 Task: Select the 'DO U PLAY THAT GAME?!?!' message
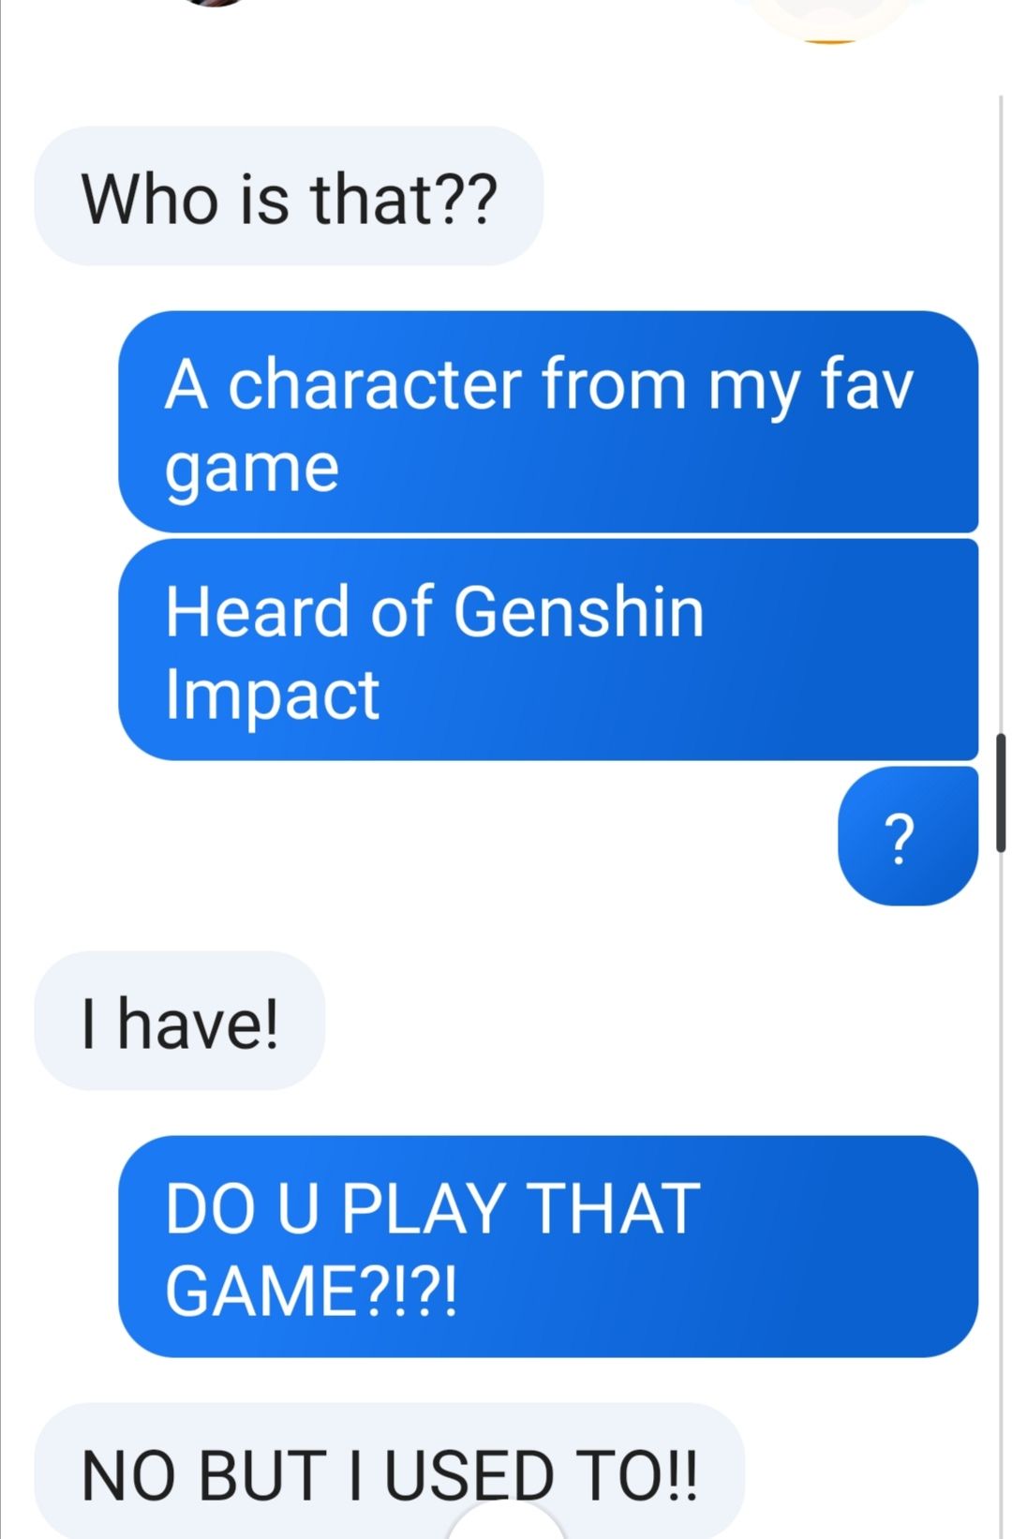(x=548, y=1247)
